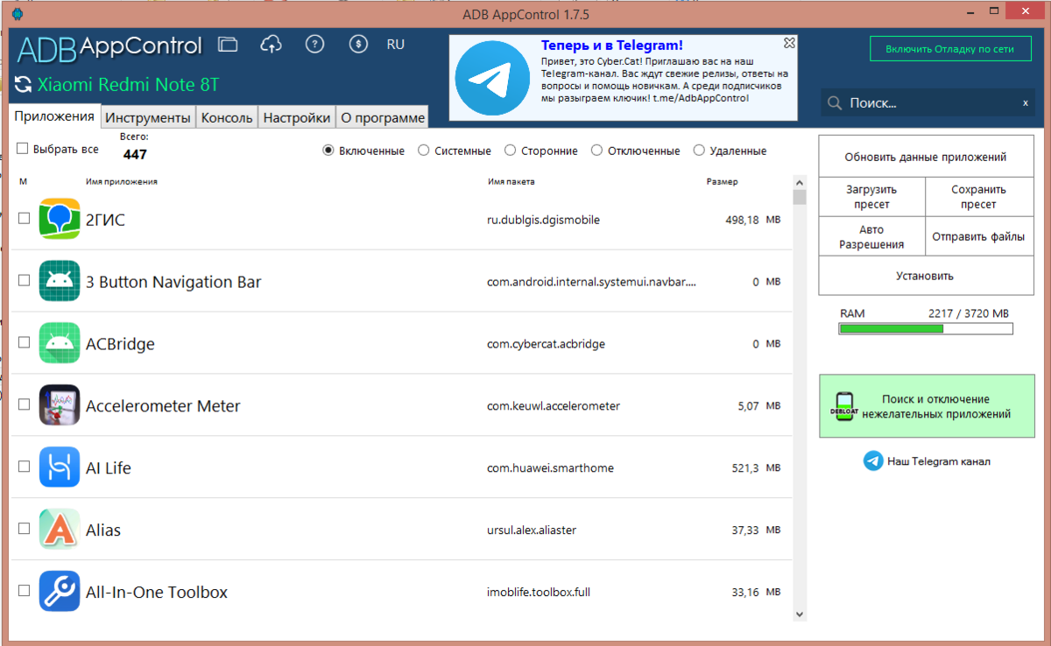Click the Загрузить пресет button

coord(871,197)
